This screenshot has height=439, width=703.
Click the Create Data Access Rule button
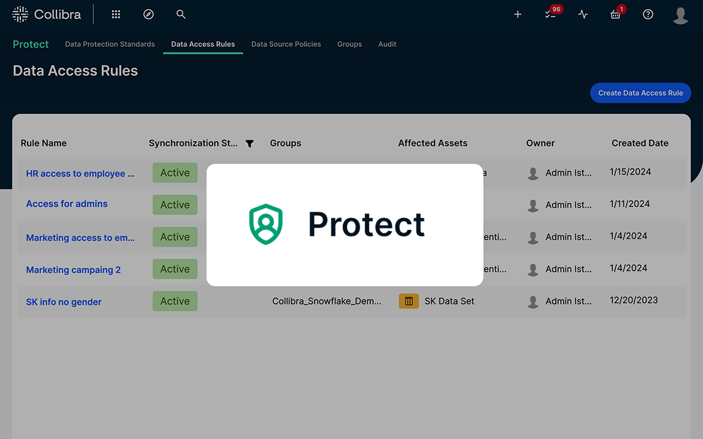coord(640,92)
